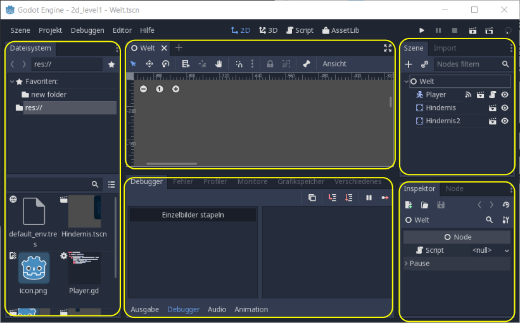Image resolution: width=520 pixels, height=323 pixels.
Task: Add res:// to favorites star icon
Action: (x=111, y=64)
